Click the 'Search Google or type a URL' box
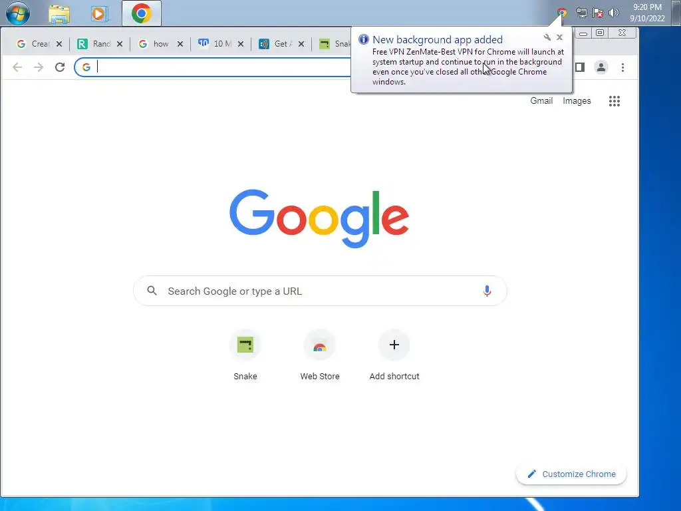This screenshot has width=681, height=511. [x=320, y=291]
